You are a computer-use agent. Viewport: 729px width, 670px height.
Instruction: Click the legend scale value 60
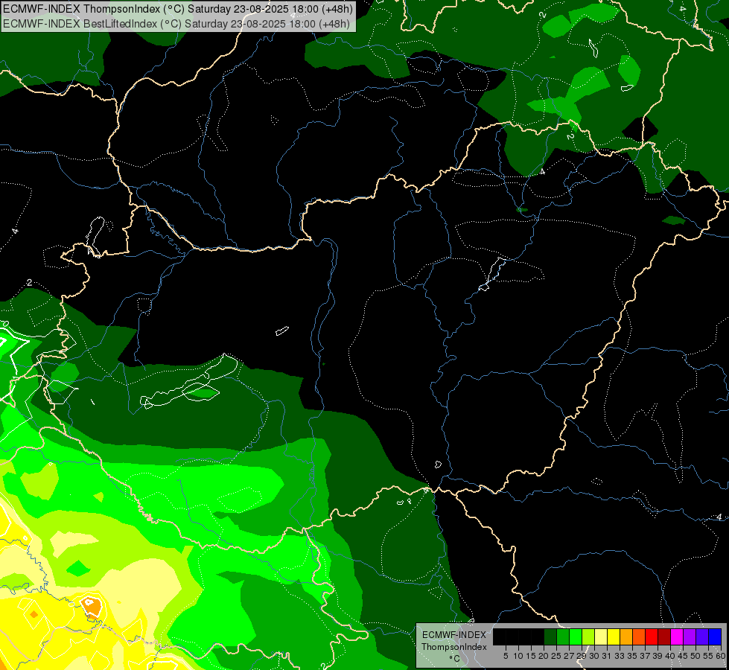coord(721,656)
